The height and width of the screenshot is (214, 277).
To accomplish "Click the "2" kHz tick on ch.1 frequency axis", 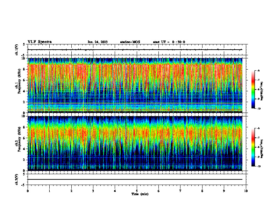I will 24,102.
